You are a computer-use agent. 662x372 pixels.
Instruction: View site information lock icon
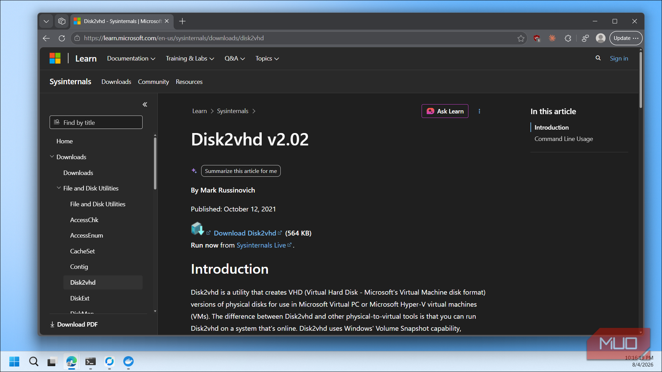pyautogui.click(x=77, y=38)
